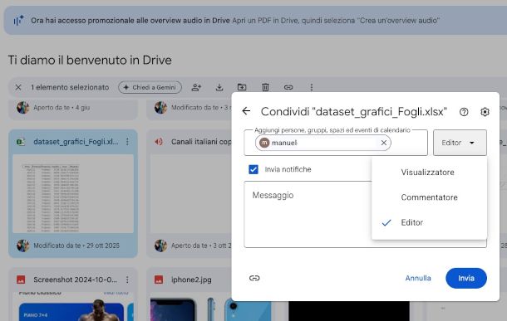Uncheck Invia notifiche checkbox
Viewport: 507px width, 321px height.
click(253, 169)
